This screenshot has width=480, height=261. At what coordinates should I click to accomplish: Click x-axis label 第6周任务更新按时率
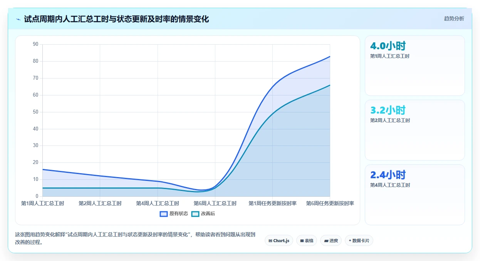point(330,203)
